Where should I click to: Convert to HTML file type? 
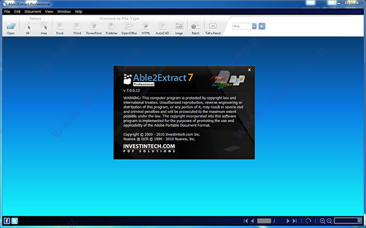pos(146,29)
